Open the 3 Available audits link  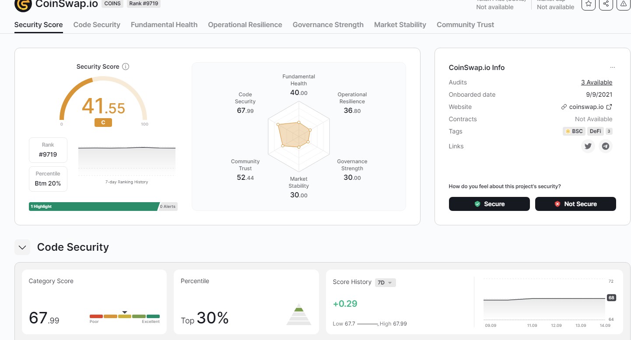(x=596, y=82)
